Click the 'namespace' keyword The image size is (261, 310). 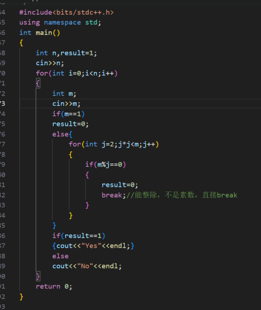coord(62,22)
